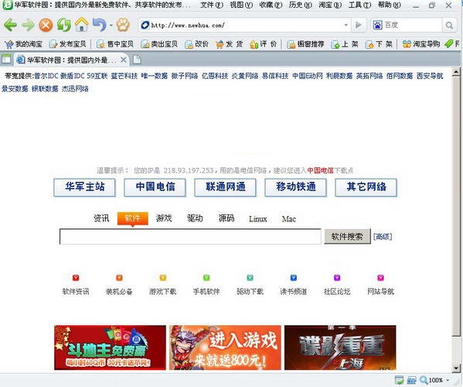Click the go arrow next to the address bar
This screenshot has width=463, height=387.
click(359, 25)
